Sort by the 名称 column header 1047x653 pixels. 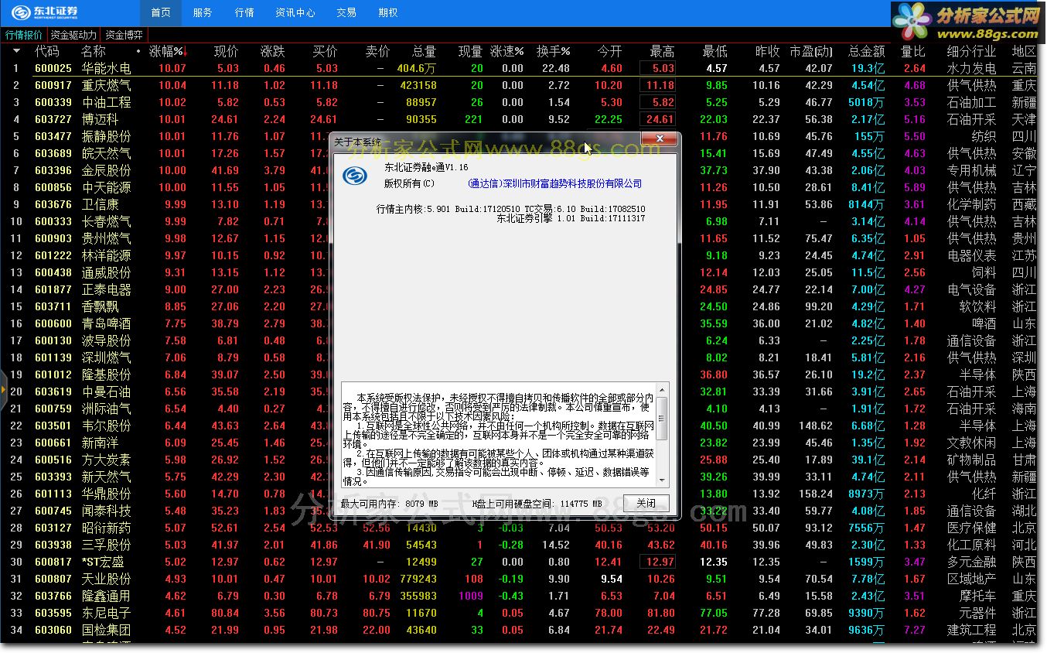(94, 51)
